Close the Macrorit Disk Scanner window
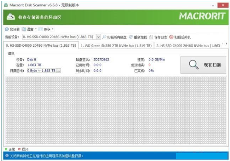Screen dimensions: 230x161 (x=223, y=5)
